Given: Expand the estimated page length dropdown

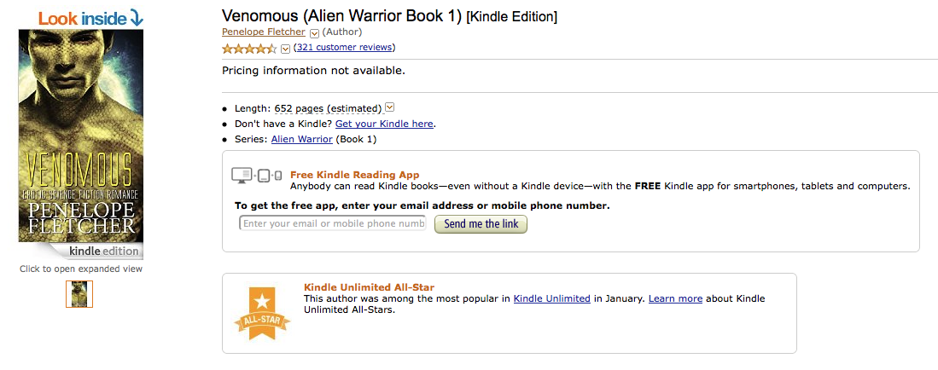Looking at the screenshot, I should point(389,107).
